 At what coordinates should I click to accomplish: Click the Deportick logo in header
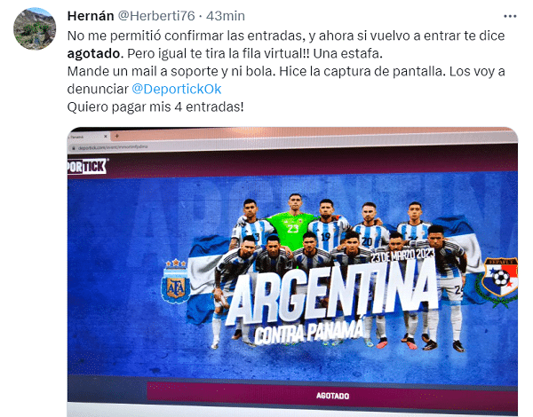pos(87,167)
